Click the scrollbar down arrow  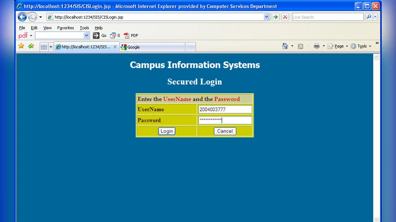[x=376, y=220]
